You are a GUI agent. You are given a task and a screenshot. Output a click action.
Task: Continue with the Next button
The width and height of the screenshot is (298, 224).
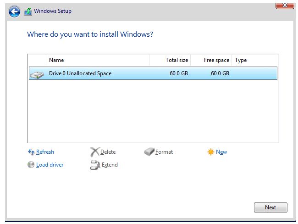coord(270,207)
